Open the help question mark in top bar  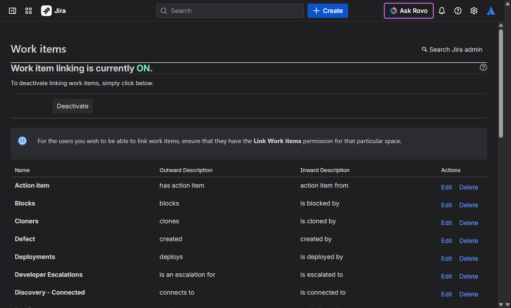pos(458,11)
